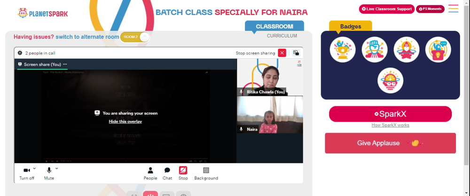The height and width of the screenshot is (196, 470).
Task: Mute the microphone
Action: point(49,174)
